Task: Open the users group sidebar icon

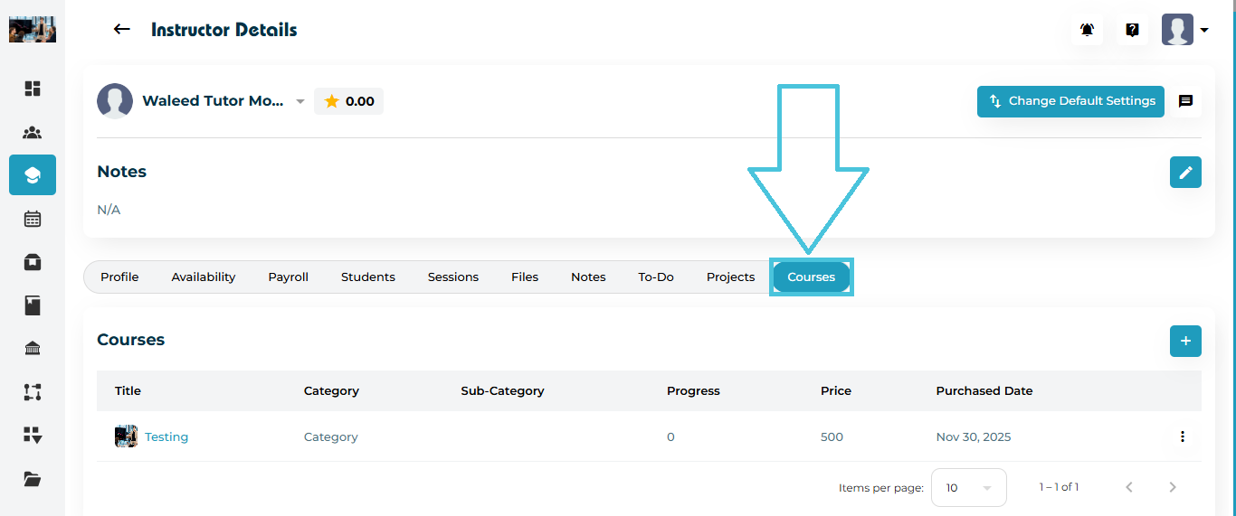Action: [x=33, y=133]
